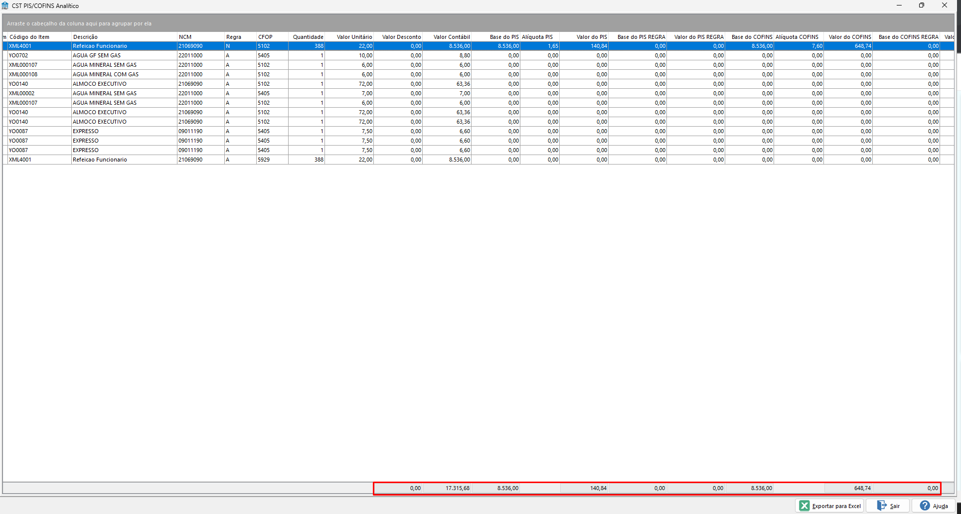Click the 17.315,68 total in footer

[x=457, y=488]
